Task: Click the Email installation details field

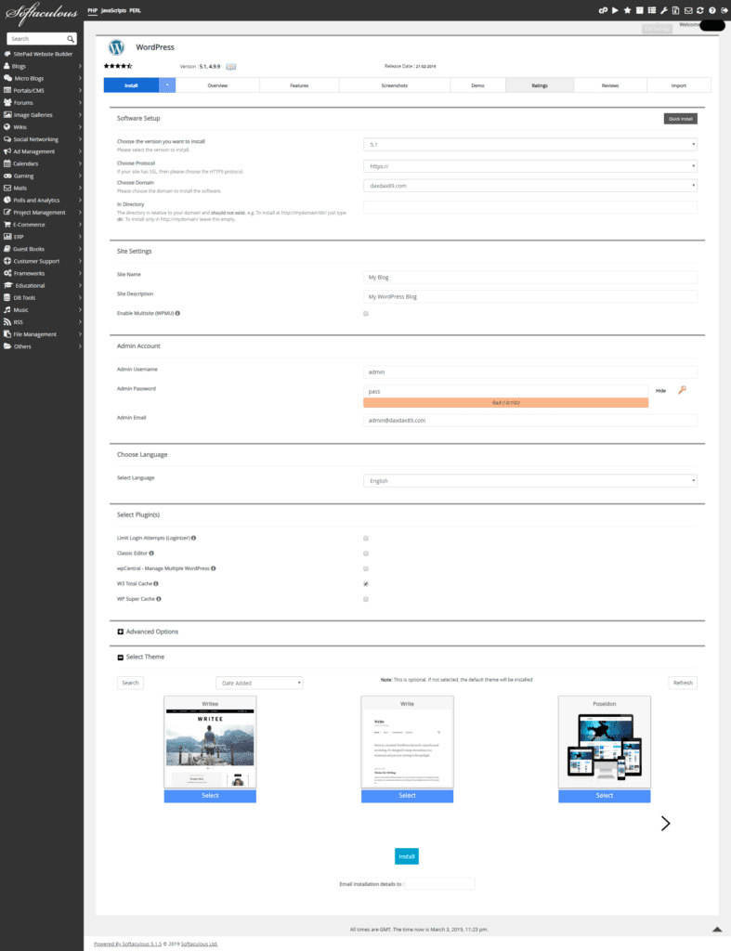Action: [x=440, y=884]
